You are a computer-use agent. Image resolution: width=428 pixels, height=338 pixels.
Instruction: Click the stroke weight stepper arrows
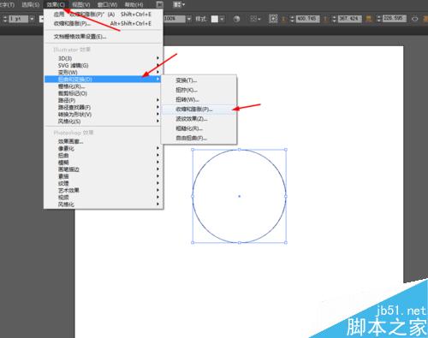[x=5, y=19]
